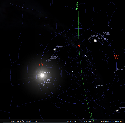
Task: Click the red W west cardinal point
Action: point(116,57)
